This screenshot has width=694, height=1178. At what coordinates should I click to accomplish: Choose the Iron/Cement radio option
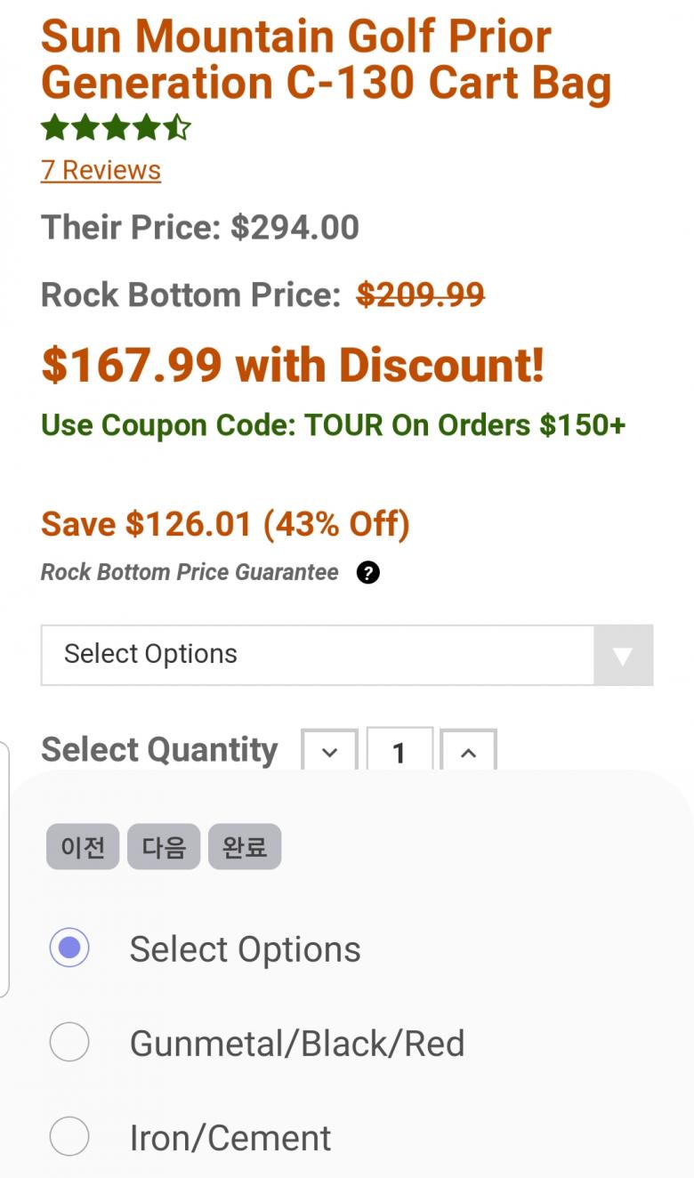[x=69, y=1136]
